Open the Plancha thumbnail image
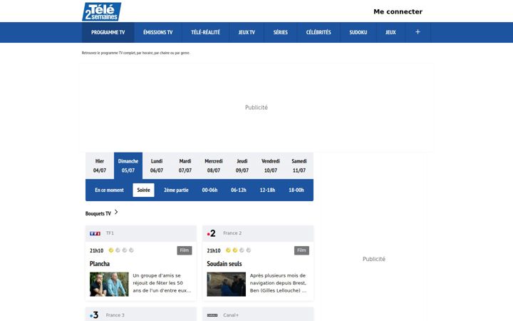 pos(109,285)
